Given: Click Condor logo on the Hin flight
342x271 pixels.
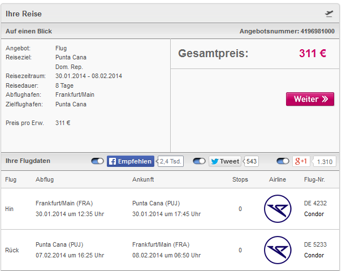Looking at the screenshot, I should 278,209.
